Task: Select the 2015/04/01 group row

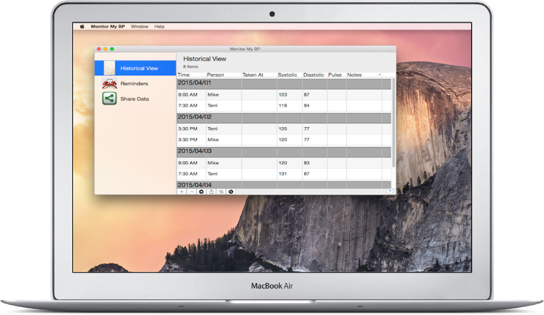Action: tap(284, 83)
